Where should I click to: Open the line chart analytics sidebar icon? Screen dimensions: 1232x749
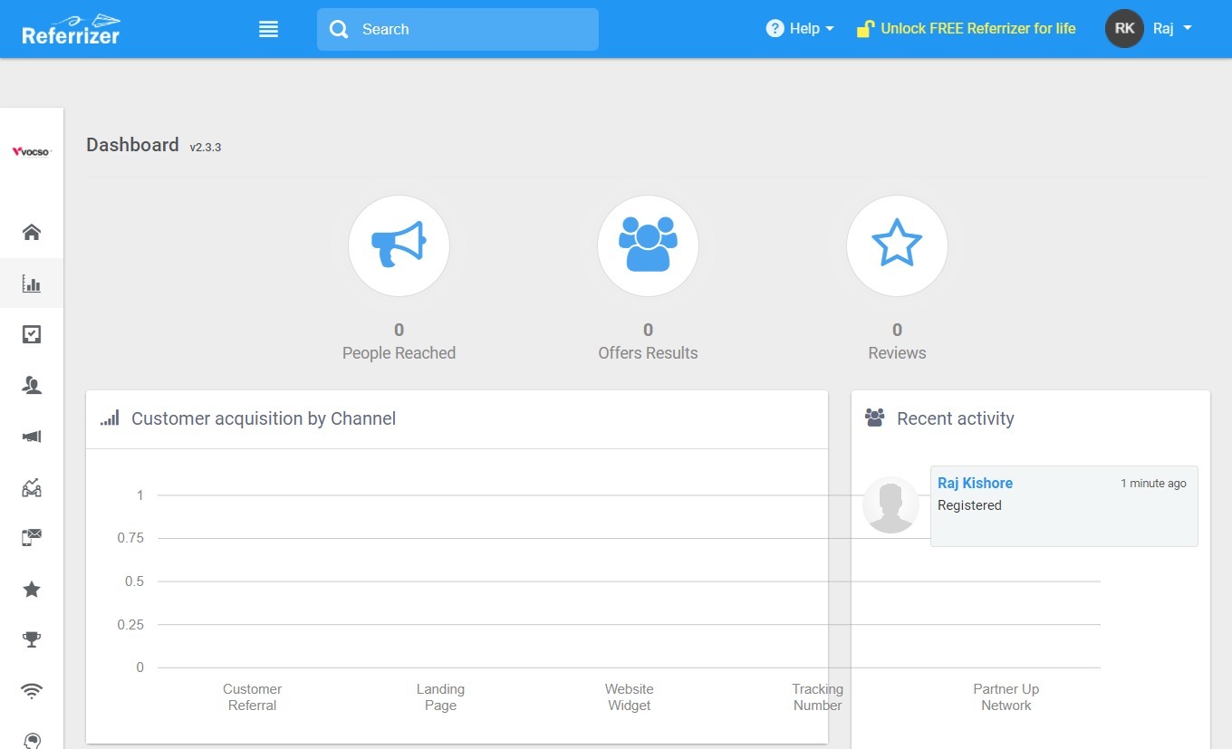click(x=32, y=488)
